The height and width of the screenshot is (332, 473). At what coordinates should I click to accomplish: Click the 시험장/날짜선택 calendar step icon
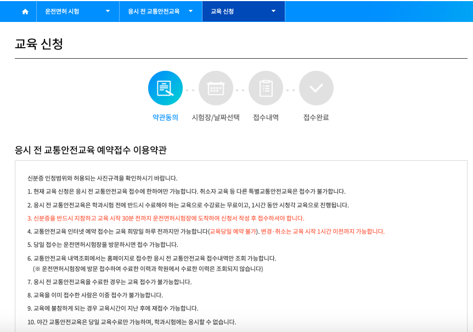click(x=217, y=88)
